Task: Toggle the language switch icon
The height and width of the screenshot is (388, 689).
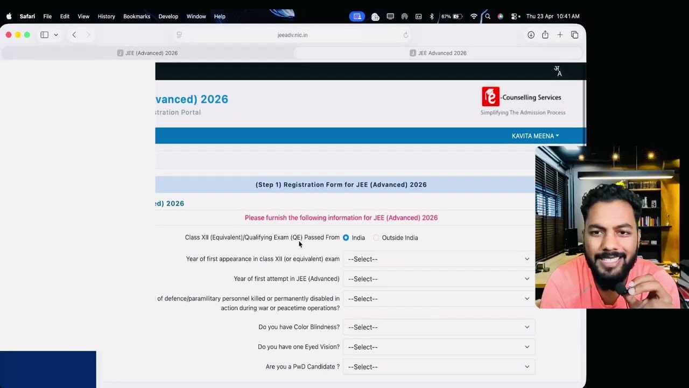Action: (x=558, y=71)
